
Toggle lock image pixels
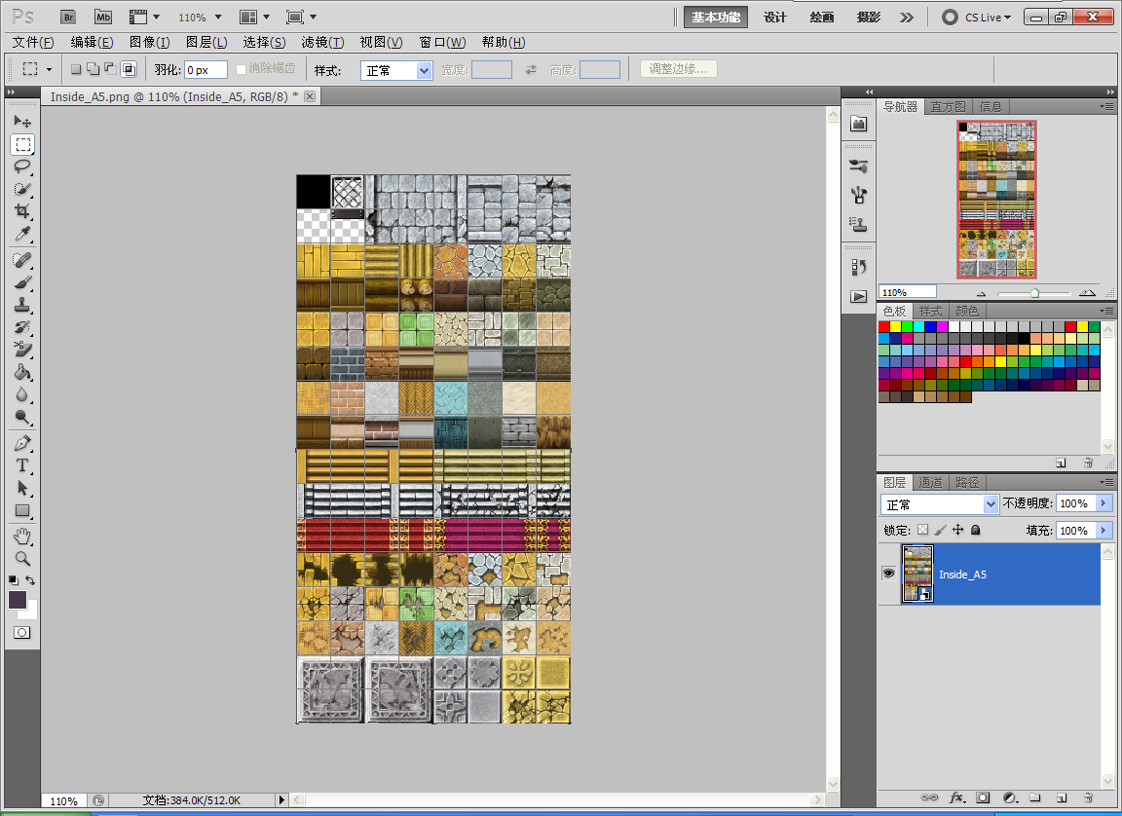pyautogui.click(x=940, y=530)
